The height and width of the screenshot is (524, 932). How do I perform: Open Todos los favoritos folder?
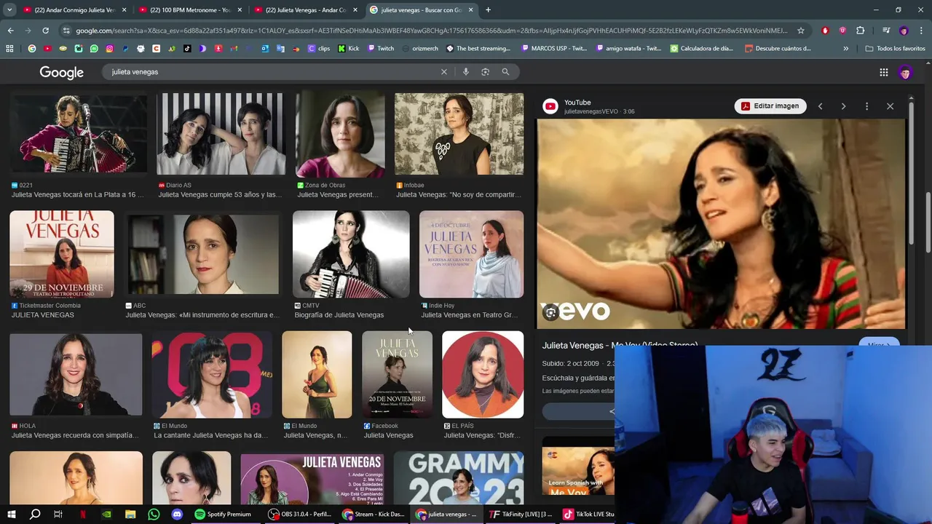(896, 49)
